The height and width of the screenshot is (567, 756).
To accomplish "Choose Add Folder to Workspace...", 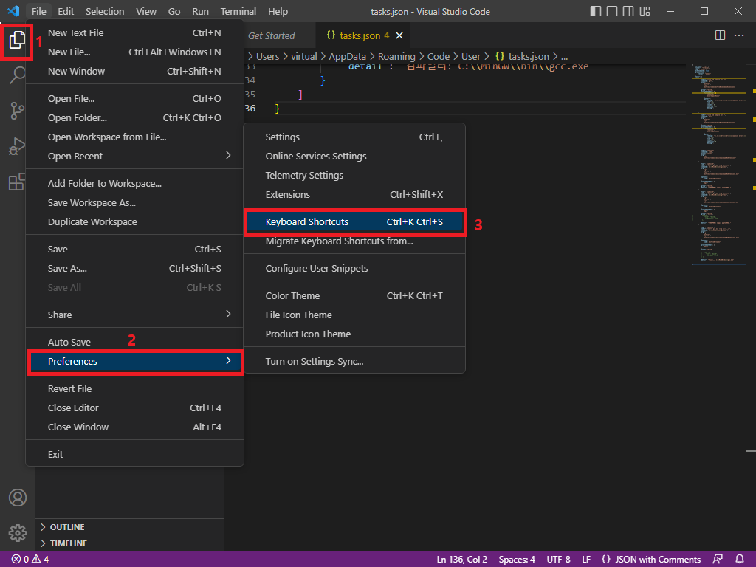I will pyautogui.click(x=135, y=184).
